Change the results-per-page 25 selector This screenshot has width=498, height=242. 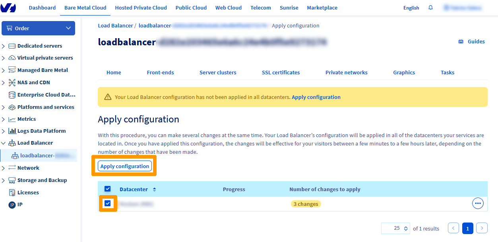coord(395,228)
